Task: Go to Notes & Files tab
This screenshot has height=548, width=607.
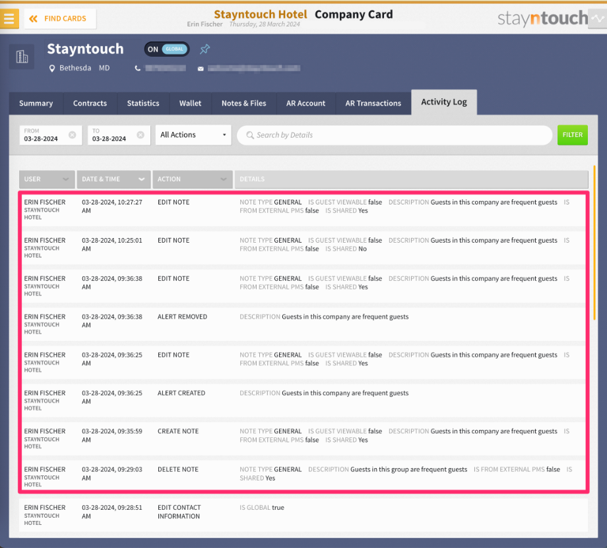Action: click(244, 104)
